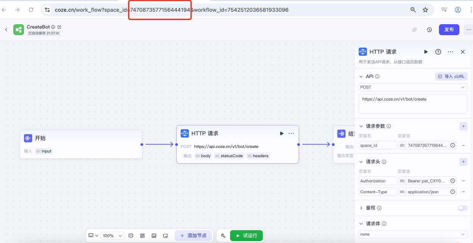The width and height of the screenshot is (473, 243).
Task: Open the interaction mode dropdown in bottom toolbar
Action: pyautogui.click(x=93, y=235)
